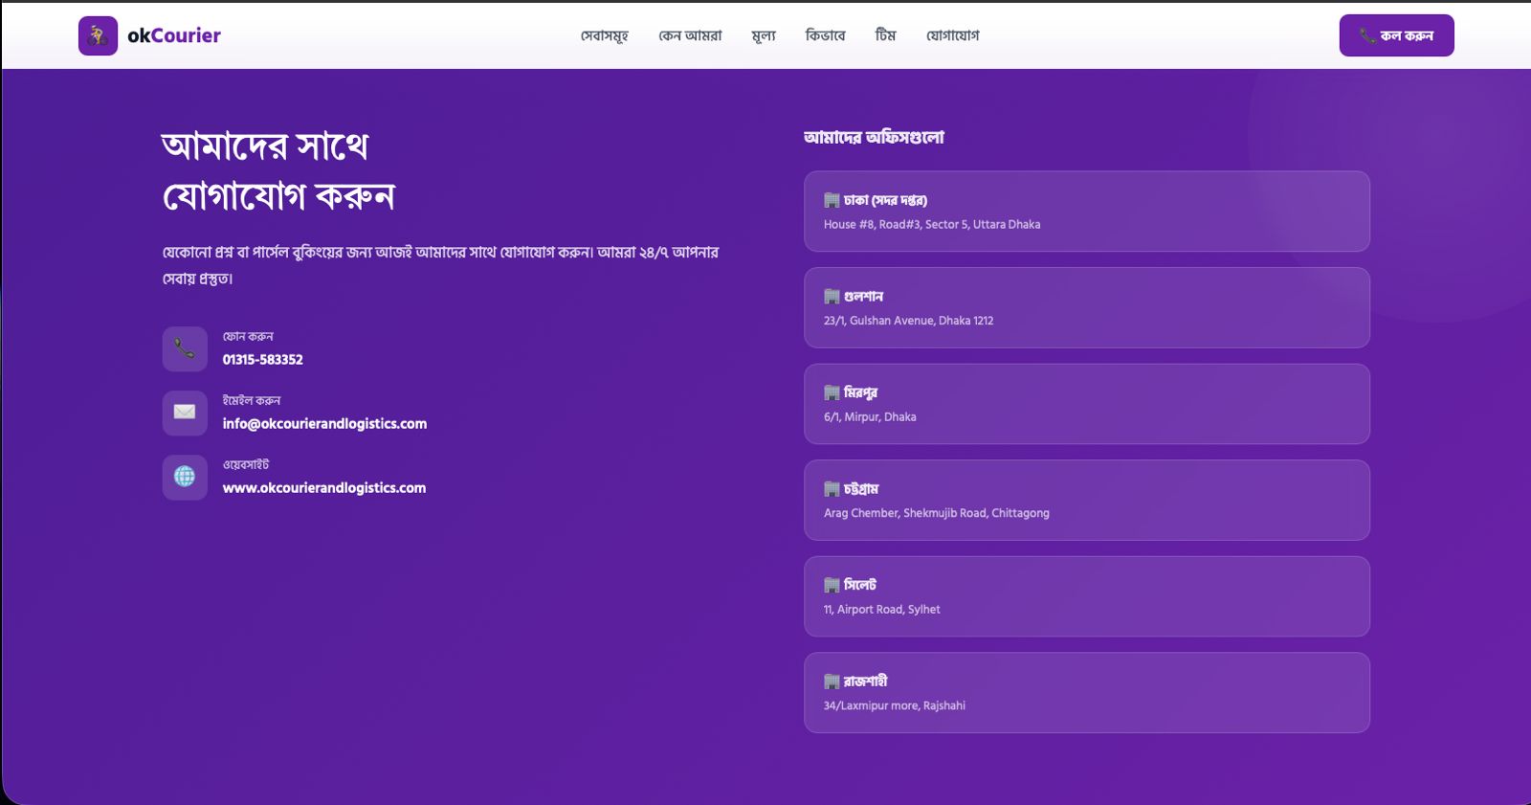Visit www.okcourierandlogistics.com link
The image size is (1531, 805).
[x=324, y=488]
